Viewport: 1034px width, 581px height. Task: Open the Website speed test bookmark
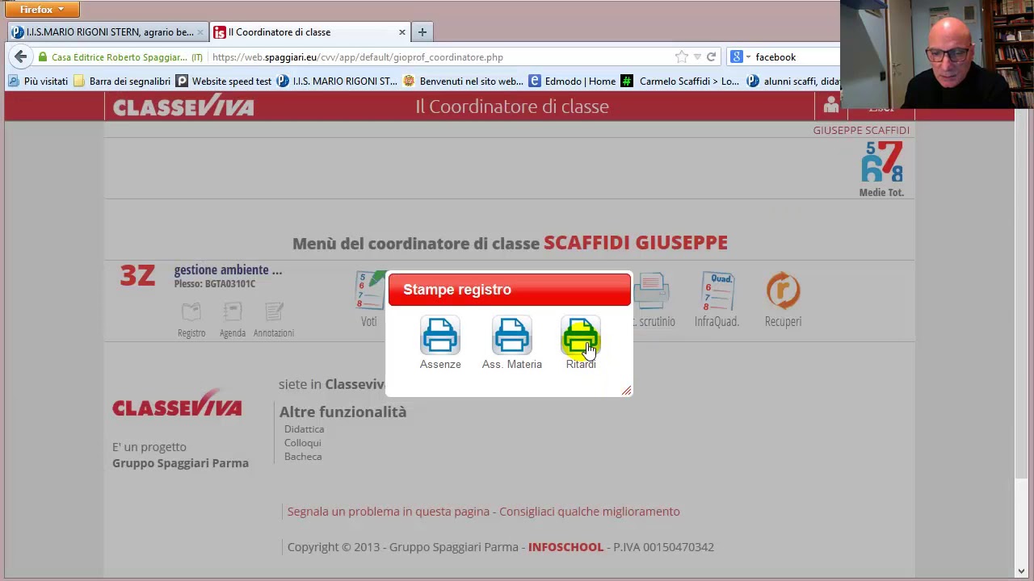coord(224,81)
